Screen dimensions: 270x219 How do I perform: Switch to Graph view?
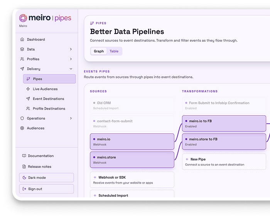tap(99, 51)
